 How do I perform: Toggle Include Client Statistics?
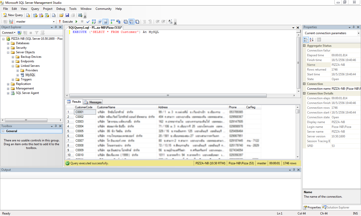(118, 22)
